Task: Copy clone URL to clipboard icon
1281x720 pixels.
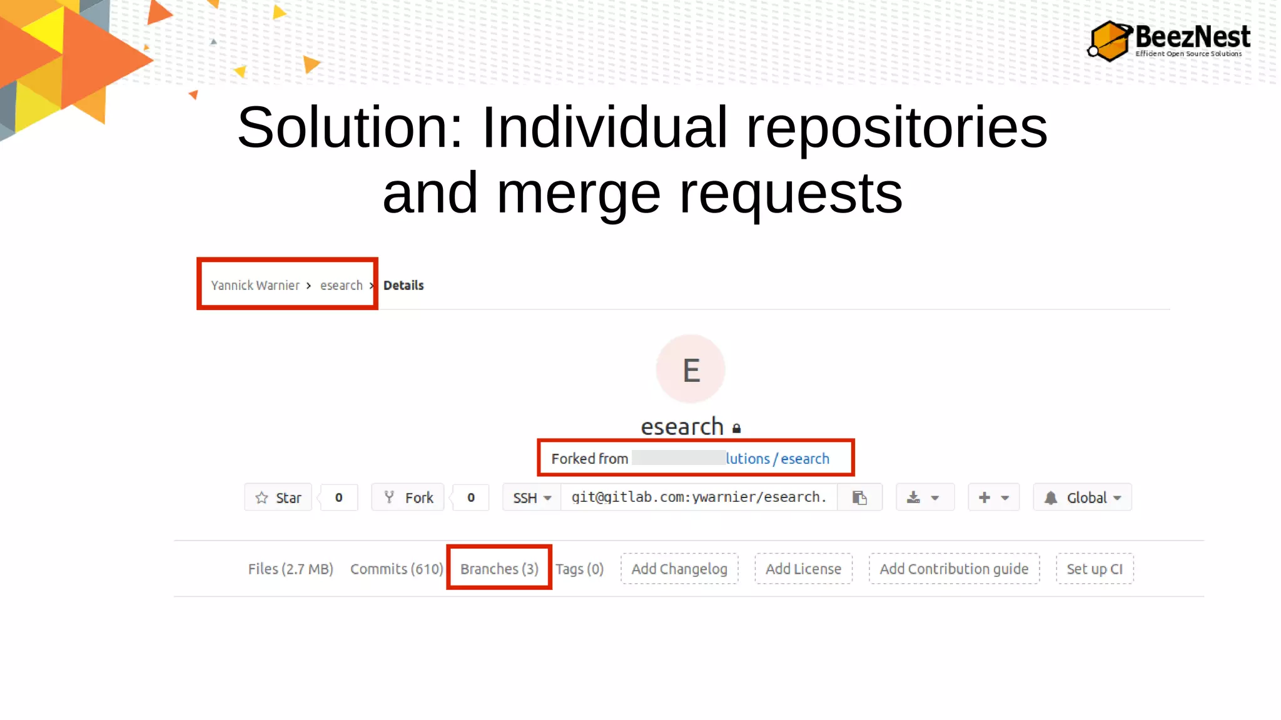Action: 860,497
